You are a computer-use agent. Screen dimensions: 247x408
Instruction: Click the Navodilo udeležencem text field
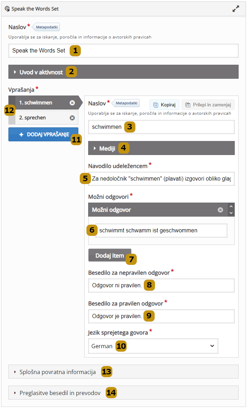[x=161, y=179]
